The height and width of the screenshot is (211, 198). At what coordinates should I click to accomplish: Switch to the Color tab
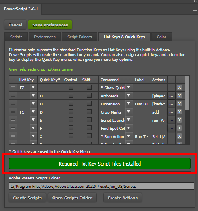161,37
